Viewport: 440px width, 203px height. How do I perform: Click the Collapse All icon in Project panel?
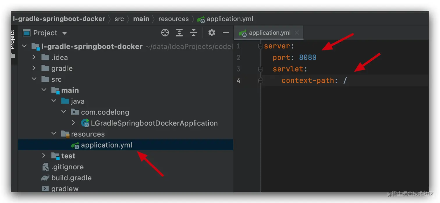(194, 33)
